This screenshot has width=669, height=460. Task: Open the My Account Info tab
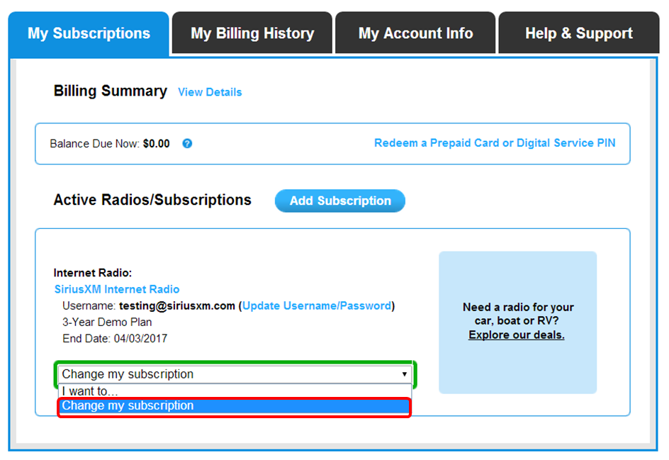[x=415, y=33]
